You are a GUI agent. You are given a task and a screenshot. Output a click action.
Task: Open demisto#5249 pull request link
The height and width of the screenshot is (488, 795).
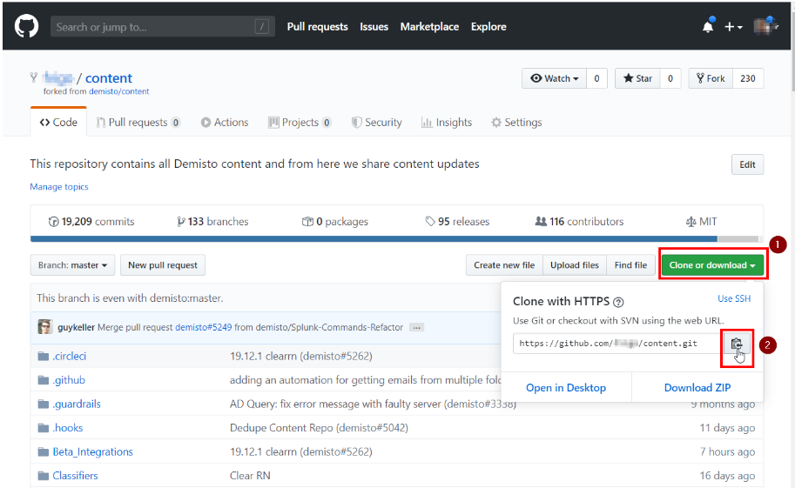pyautogui.click(x=203, y=327)
